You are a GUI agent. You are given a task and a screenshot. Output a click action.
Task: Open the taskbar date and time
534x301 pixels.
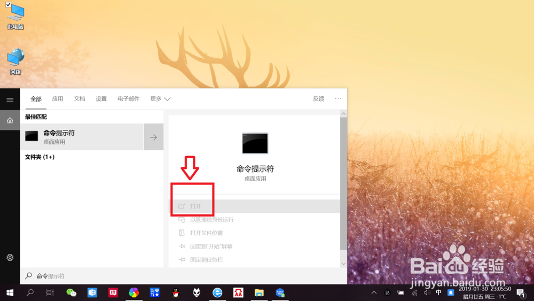[x=485, y=292]
